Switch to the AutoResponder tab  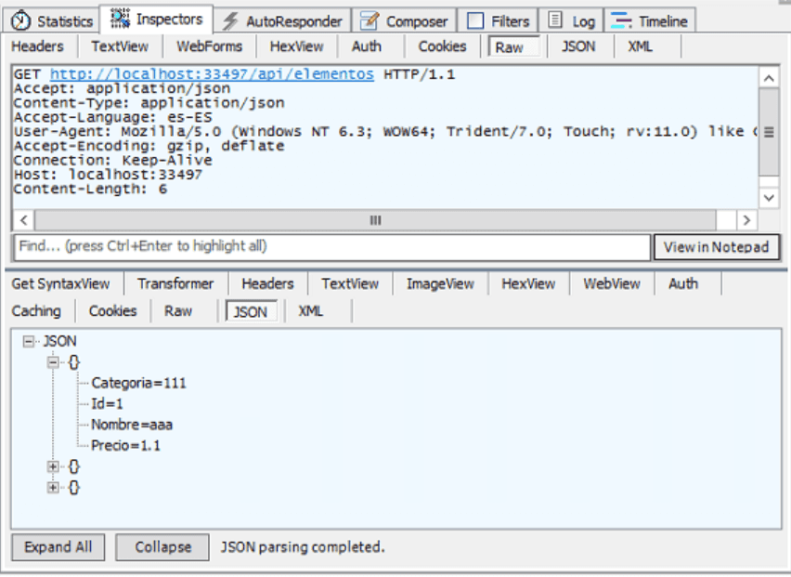click(282, 21)
